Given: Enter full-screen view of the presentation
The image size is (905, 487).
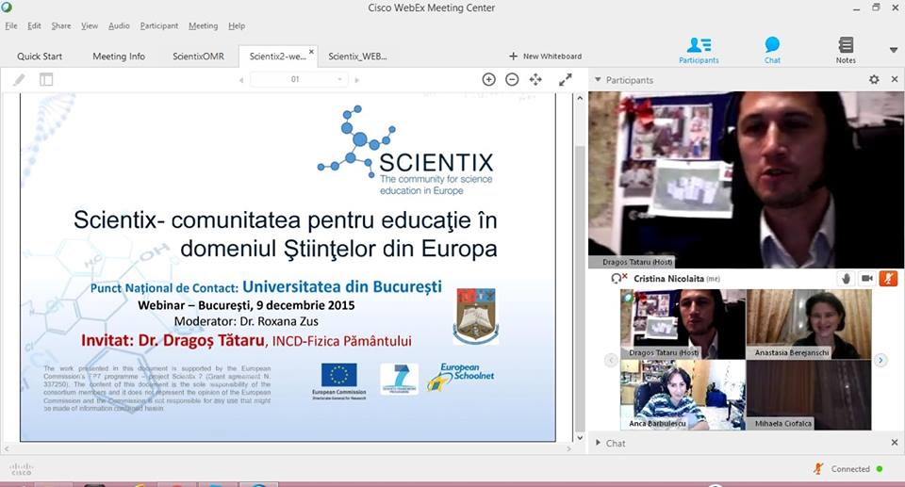Looking at the screenshot, I should pyautogui.click(x=565, y=80).
